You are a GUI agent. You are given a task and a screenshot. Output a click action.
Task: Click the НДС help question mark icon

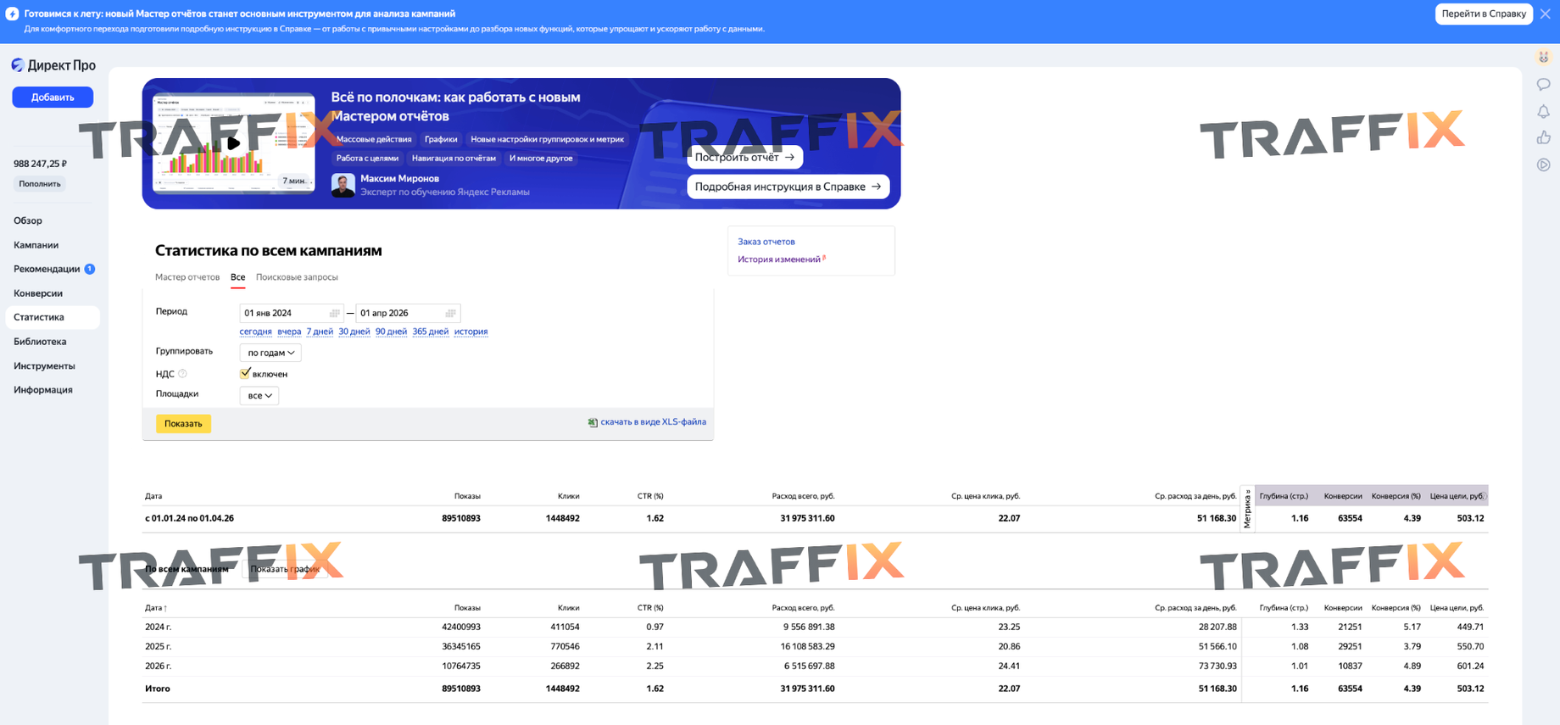[182, 374]
